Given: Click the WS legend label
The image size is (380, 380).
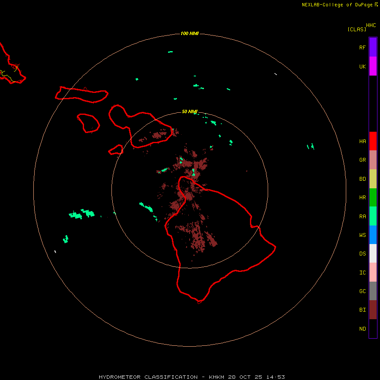Looking at the screenshot, I should 362,235.
